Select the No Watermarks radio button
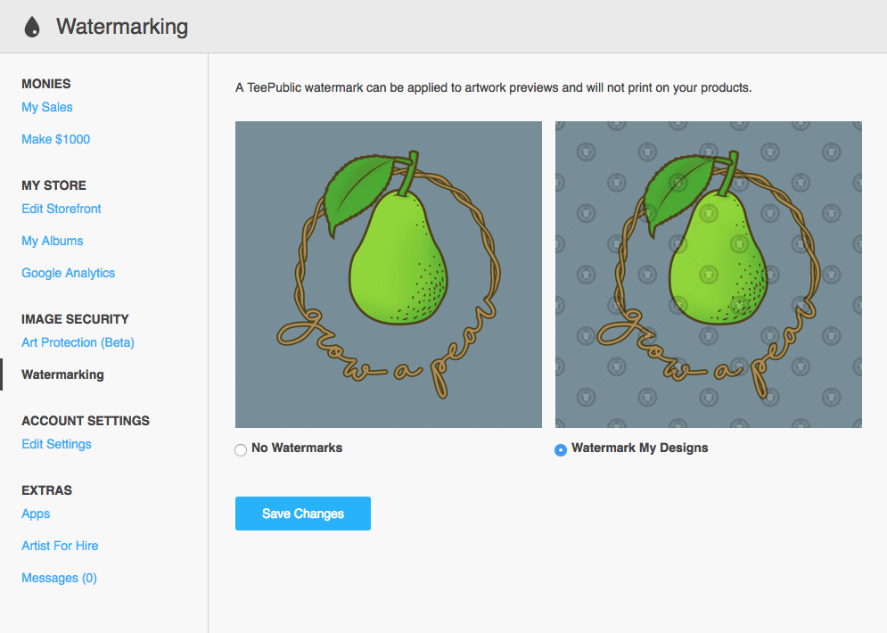 tap(241, 450)
